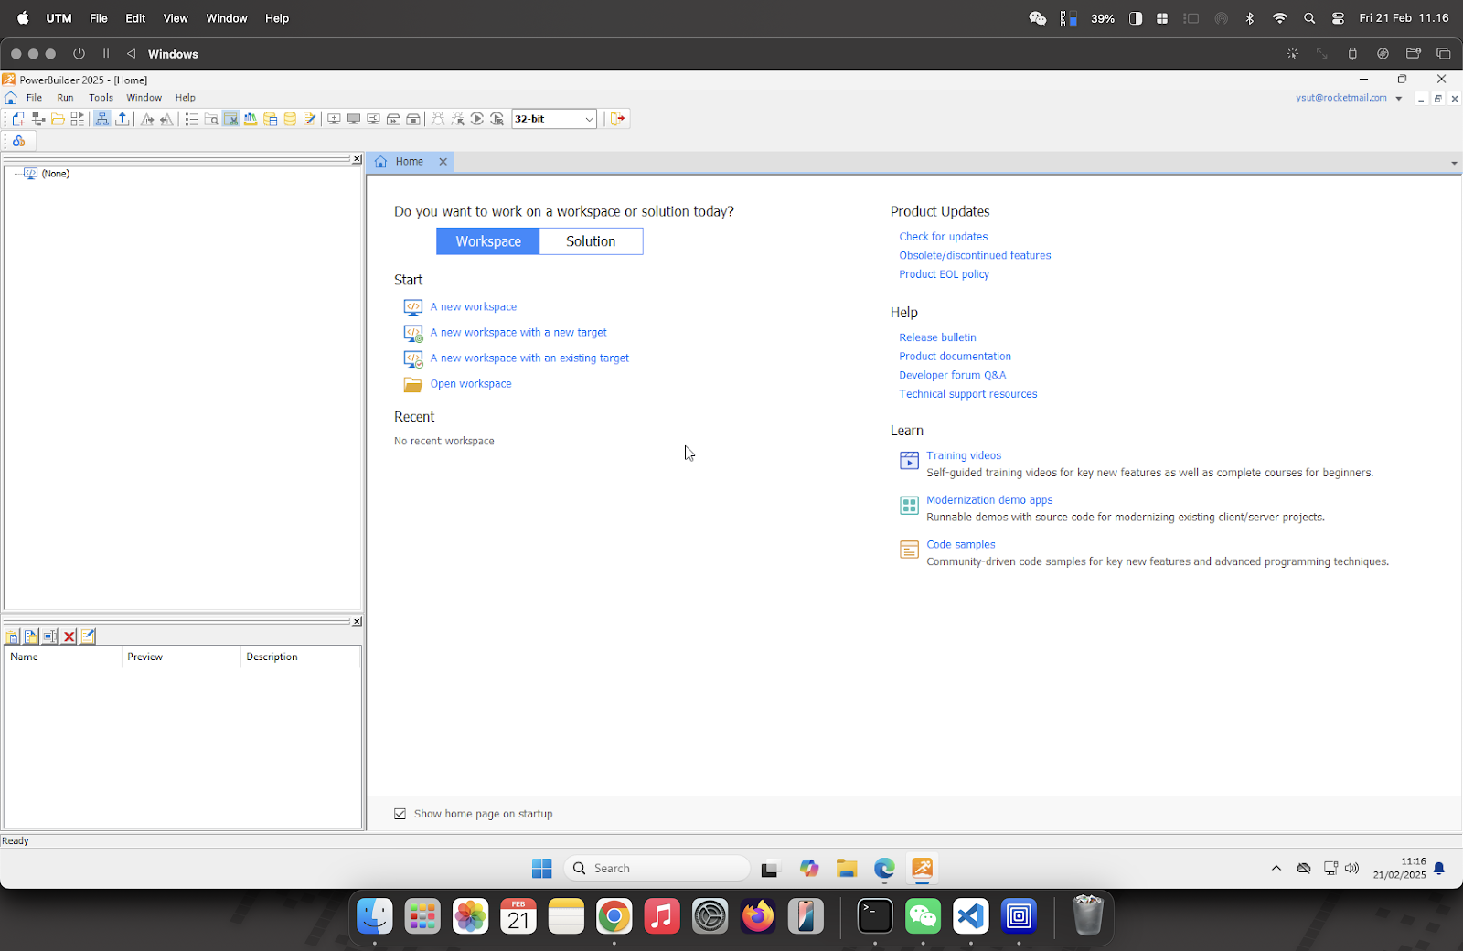
Task: Uncheck Show home page on startup
Action: [x=400, y=814]
